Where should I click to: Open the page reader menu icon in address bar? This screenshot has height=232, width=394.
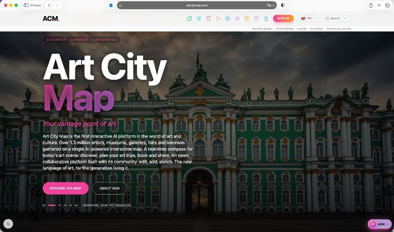click(120, 5)
